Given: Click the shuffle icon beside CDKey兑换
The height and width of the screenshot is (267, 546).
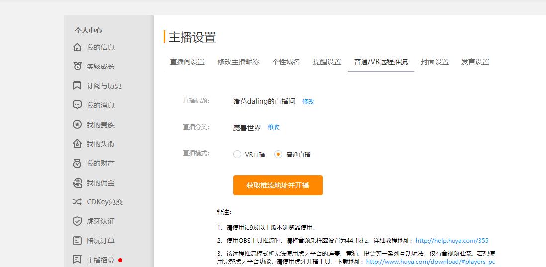Looking at the screenshot, I should tap(77, 202).
